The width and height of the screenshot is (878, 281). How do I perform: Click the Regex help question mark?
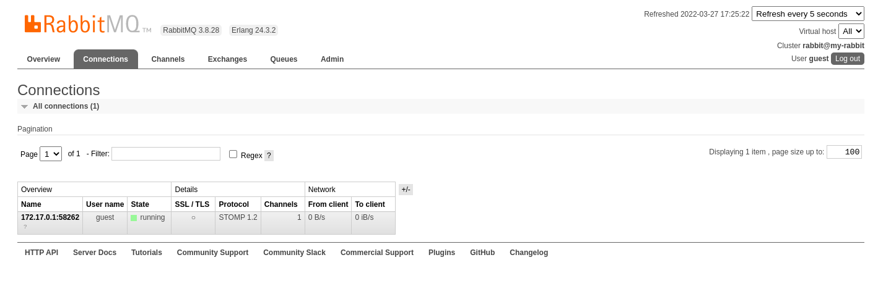coord(269,156)
